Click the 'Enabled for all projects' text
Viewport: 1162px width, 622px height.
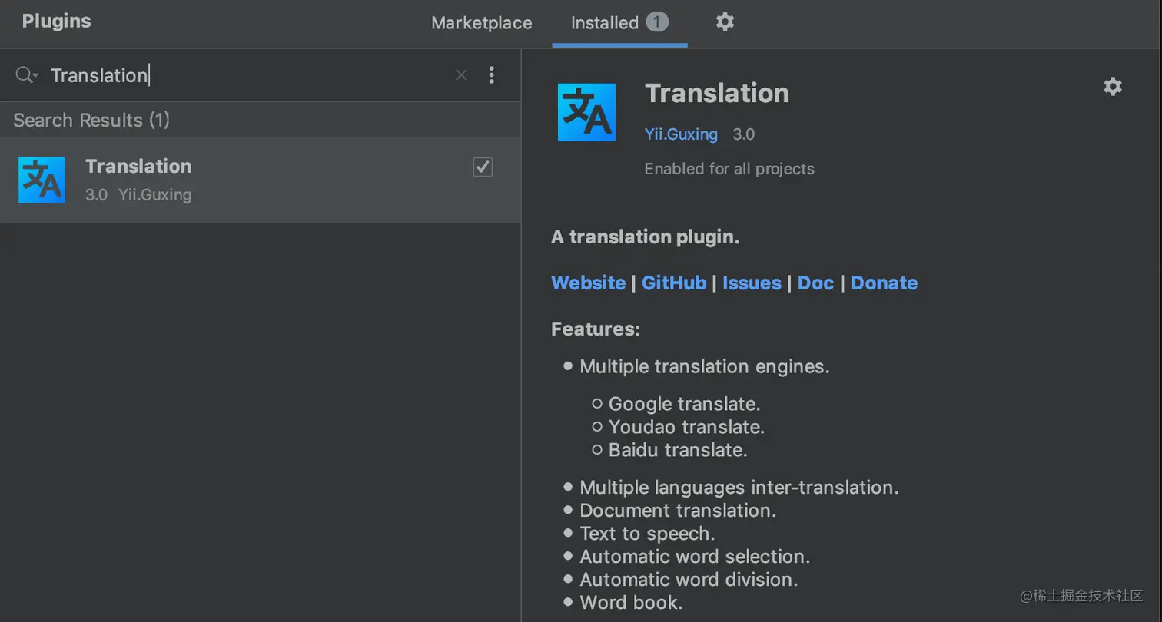(729, 169)
